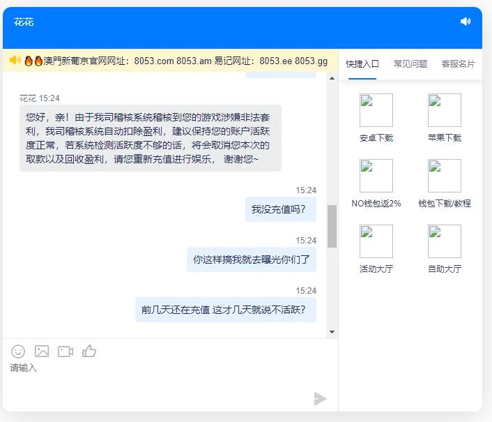Mute sound with the header speaker icon
This screenshot has height=422, width=492.
coord(466,22)
